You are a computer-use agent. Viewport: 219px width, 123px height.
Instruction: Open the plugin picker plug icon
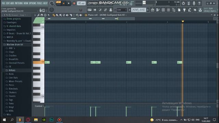pos(184,10)
